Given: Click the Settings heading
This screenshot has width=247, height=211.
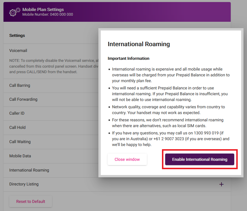Looking at the screenshot, I should pos(17,35).
